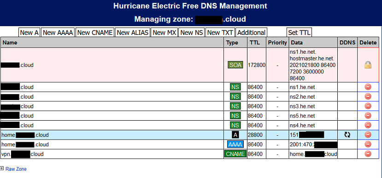
Task: Select the CNAME data cell starting home.
Action: point(313,154)
